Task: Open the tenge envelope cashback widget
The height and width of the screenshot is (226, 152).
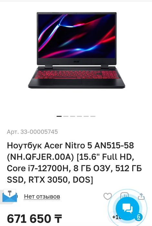Action: 9,196
